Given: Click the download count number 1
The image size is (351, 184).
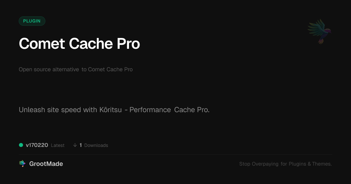Looking at the screenshot, I should coord(81,145).
